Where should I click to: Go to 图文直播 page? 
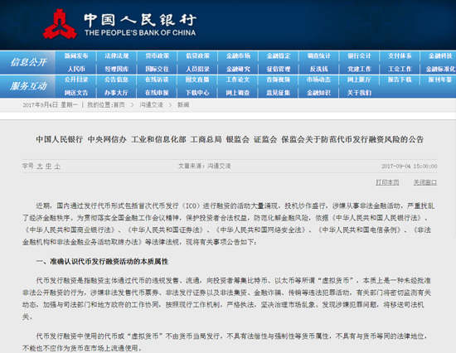pos(198,80)
